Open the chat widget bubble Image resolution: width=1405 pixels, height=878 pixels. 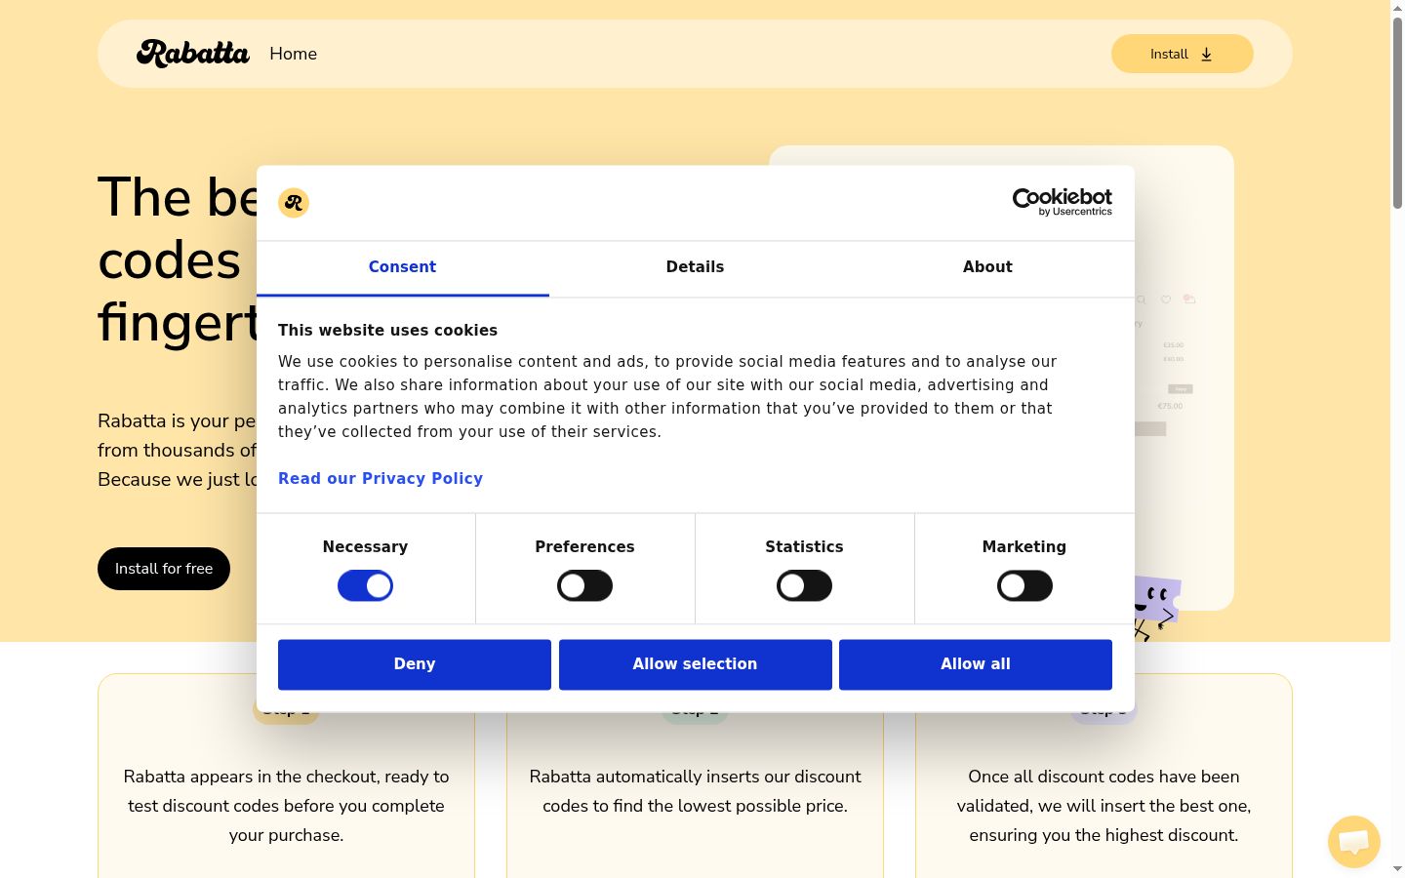click(x=1354, y=841)
